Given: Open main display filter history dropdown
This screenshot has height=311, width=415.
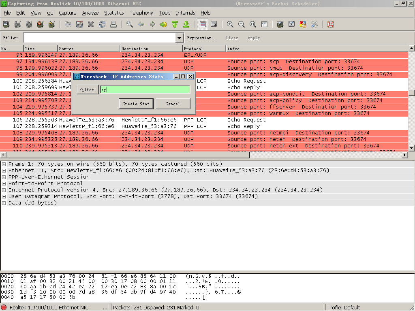Looking at the screenshot, I should pos(180,38).
